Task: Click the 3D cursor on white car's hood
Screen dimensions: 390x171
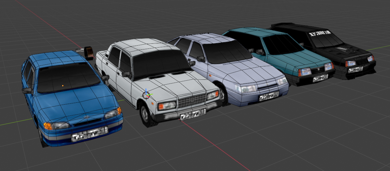Action: pos(146,94)
